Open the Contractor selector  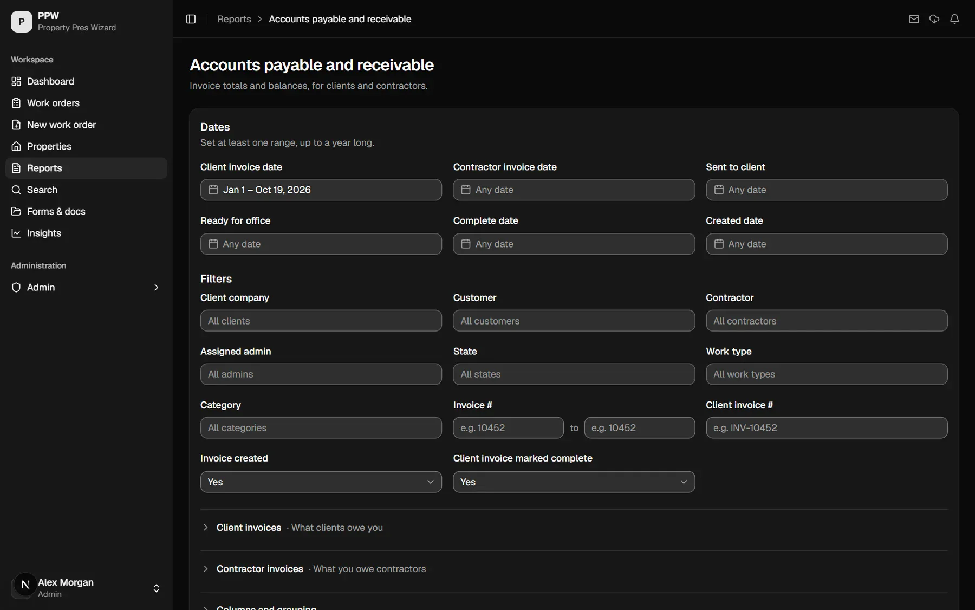[x=827, y=321]
